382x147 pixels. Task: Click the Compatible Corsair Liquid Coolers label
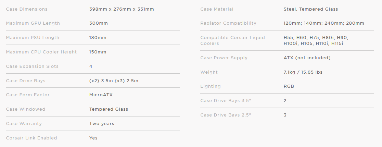(232, 40)
